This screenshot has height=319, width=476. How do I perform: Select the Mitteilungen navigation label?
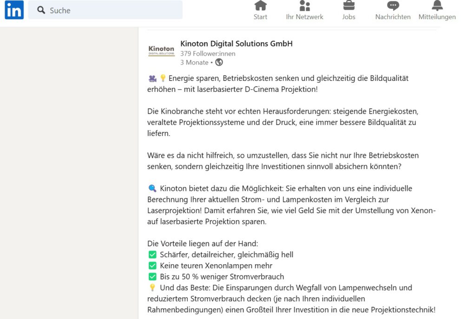pos(437,17)
